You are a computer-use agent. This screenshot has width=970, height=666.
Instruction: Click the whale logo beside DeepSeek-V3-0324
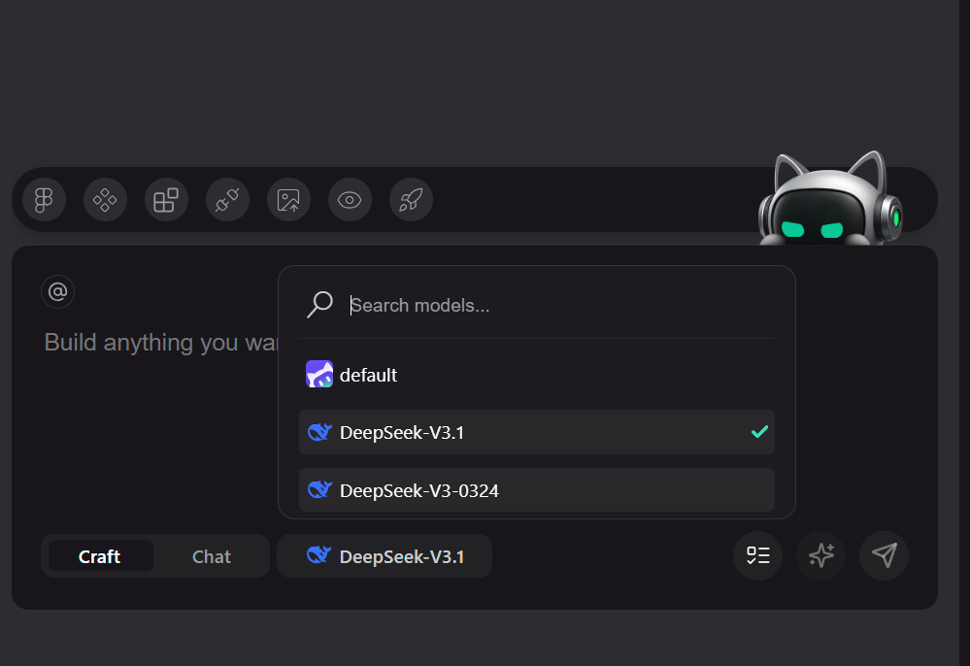[x=319, y=489]
